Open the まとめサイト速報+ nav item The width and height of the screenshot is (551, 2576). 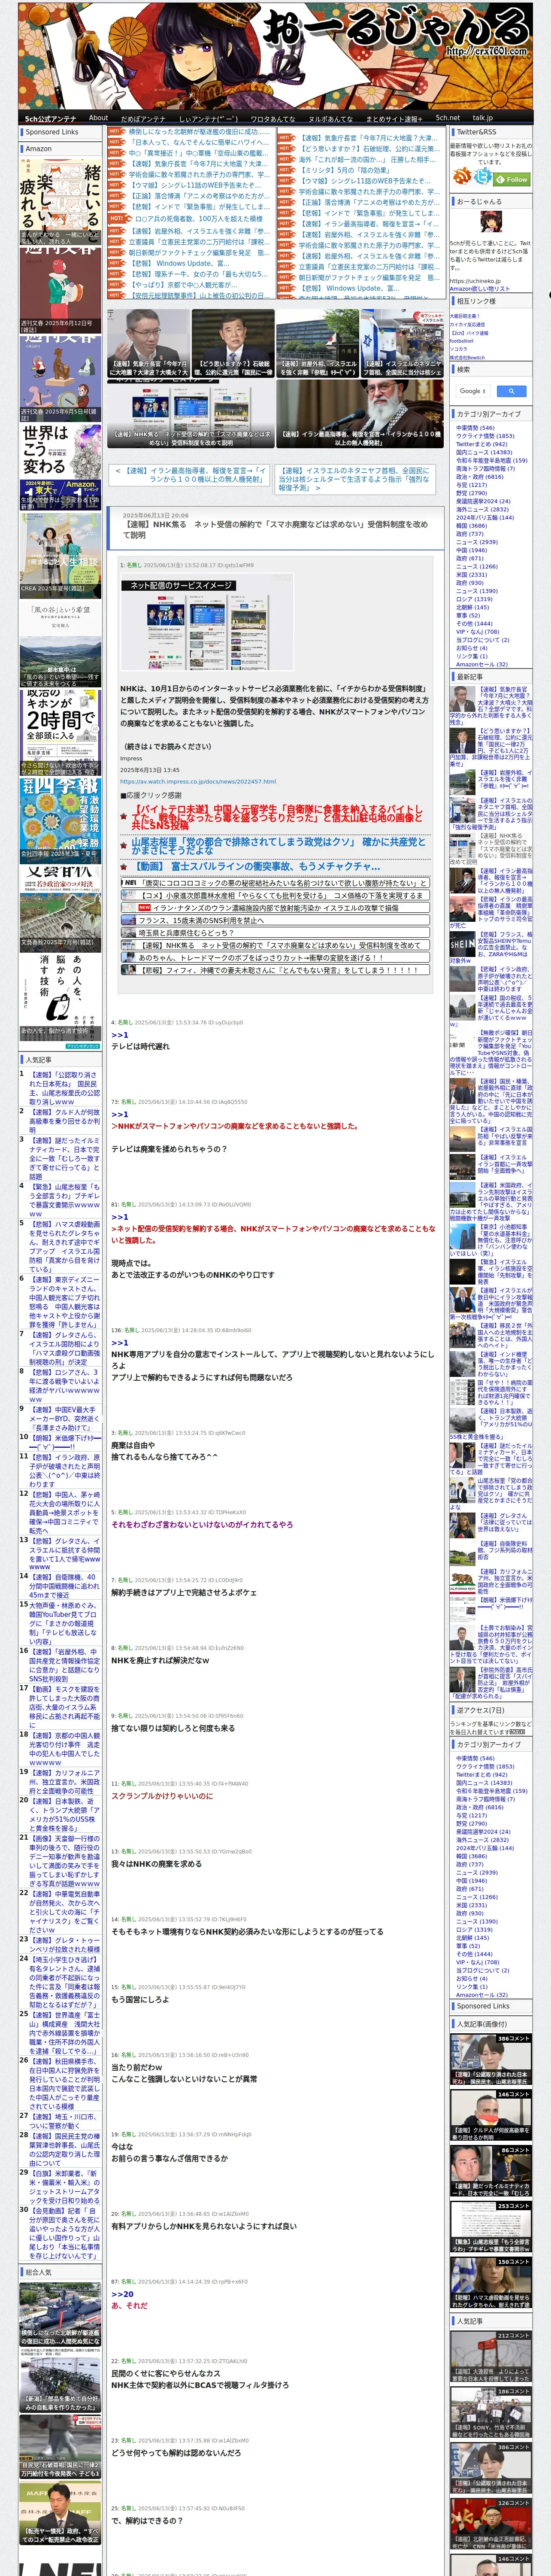coord(393,118)
